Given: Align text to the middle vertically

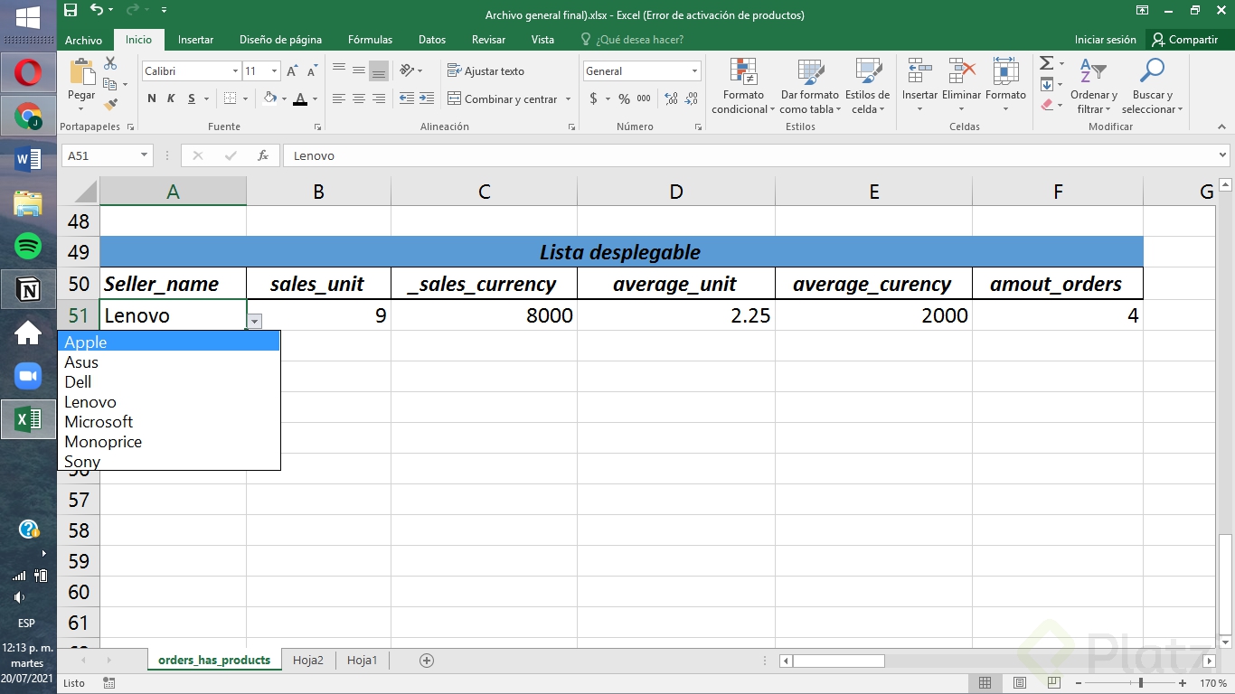Looking at the screenshot, I should pyautogui.click(x=359, y=70).
